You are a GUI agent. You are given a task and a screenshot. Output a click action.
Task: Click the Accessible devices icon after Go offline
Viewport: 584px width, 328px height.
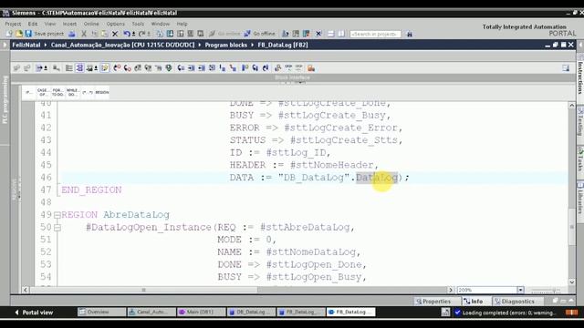(x=286, y=34)
